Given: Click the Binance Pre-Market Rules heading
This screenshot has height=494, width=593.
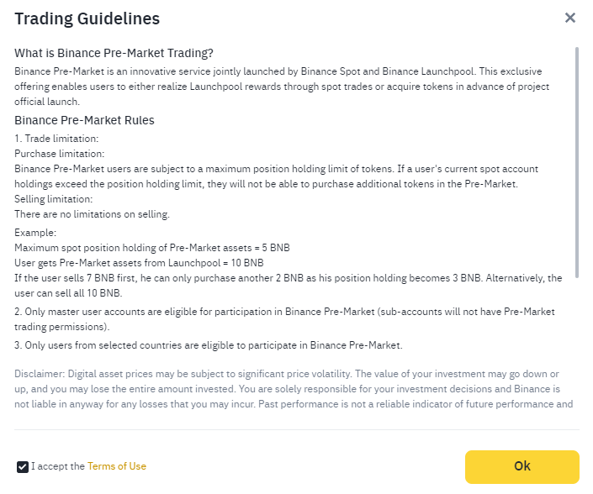Looking at the screenshot, I should (84, 120).
